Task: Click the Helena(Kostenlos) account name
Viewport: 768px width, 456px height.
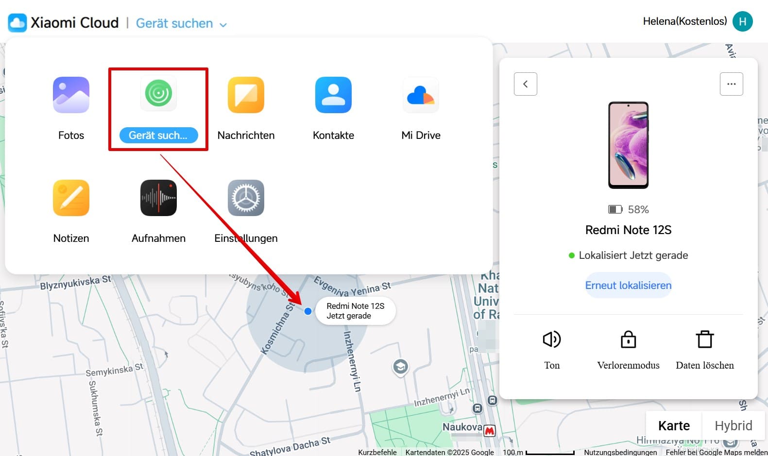Action: 685,21
